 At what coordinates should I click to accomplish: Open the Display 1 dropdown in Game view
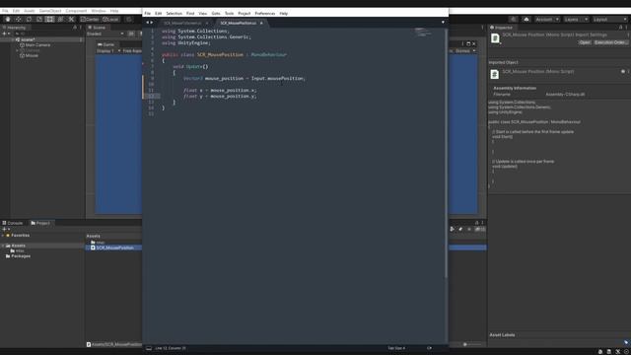pyautogui.click(x=108, y=51)
